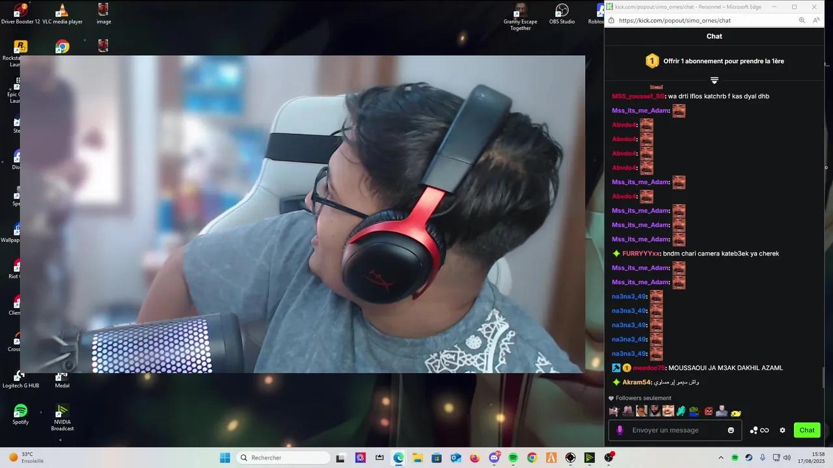Open the emoji picker in message box

pos(731,430)
